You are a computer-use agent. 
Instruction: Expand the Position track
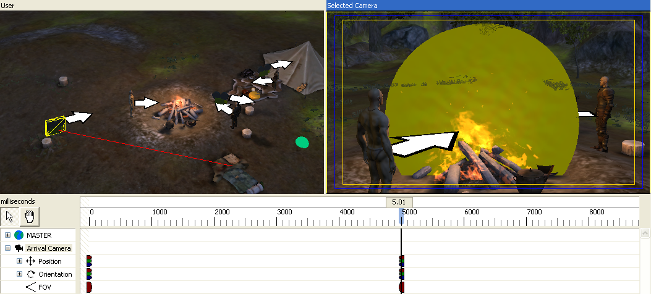[19, 261]
